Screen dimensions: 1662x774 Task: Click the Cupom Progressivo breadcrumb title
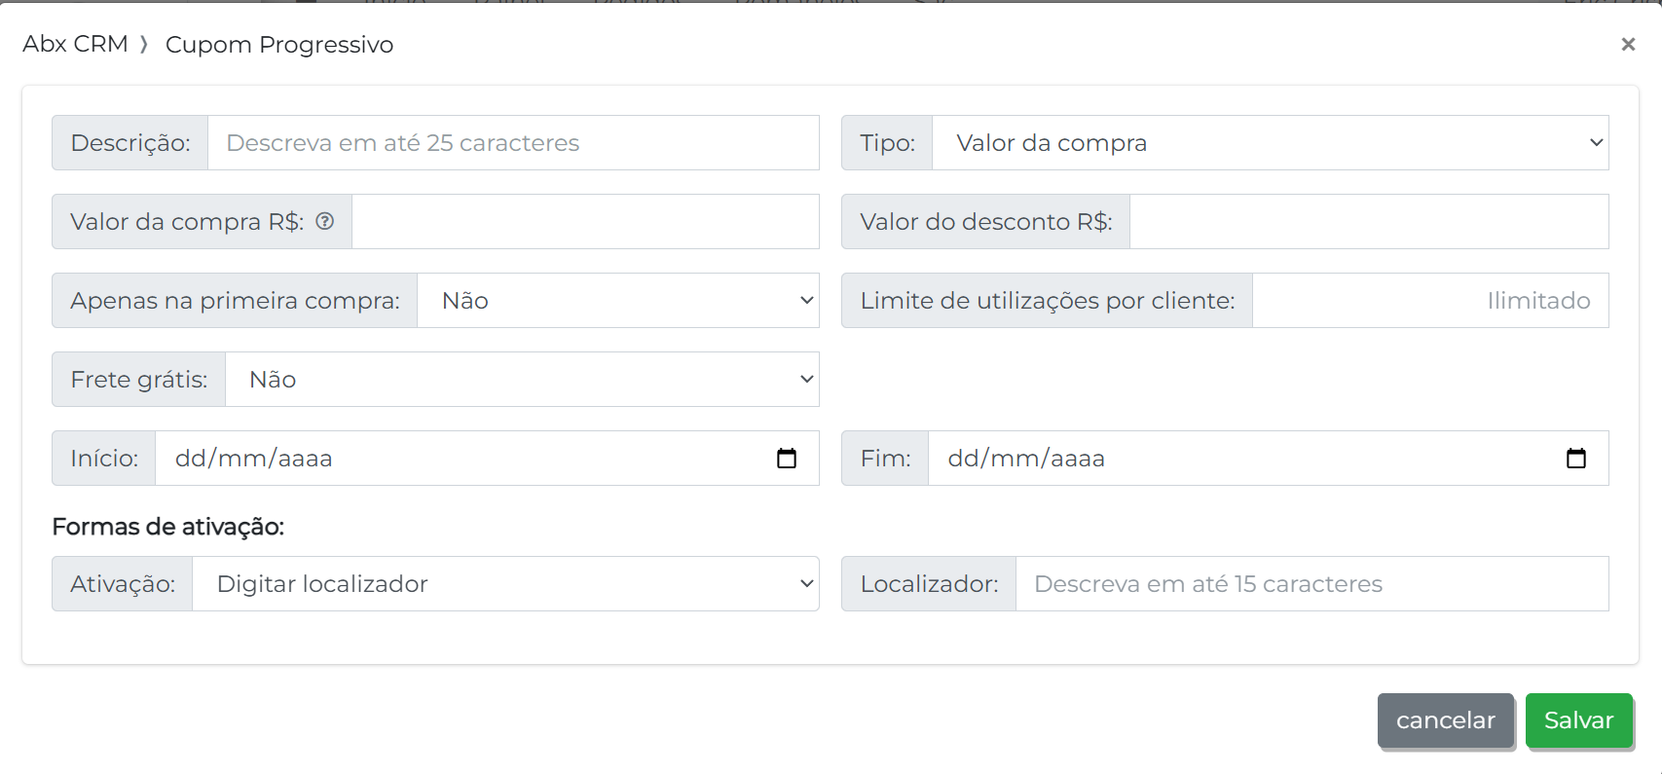point(279,45)
